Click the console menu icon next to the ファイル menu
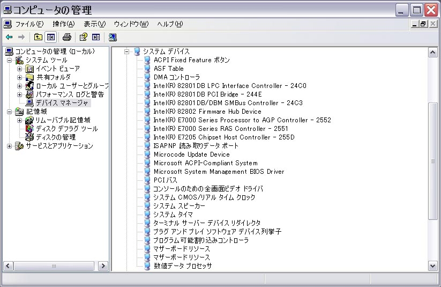This screenshot has height=287, width=441. [8, 24]
